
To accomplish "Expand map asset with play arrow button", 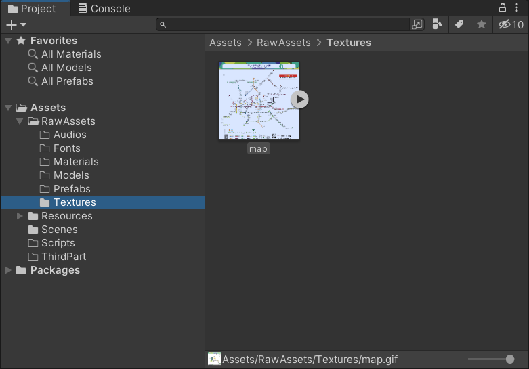I will pos(299,100).
